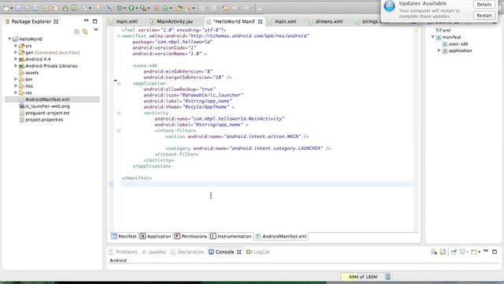Screen dimensions: 504x284
Task: Open the Application manifest tab
Action: (x=156, y=237)
